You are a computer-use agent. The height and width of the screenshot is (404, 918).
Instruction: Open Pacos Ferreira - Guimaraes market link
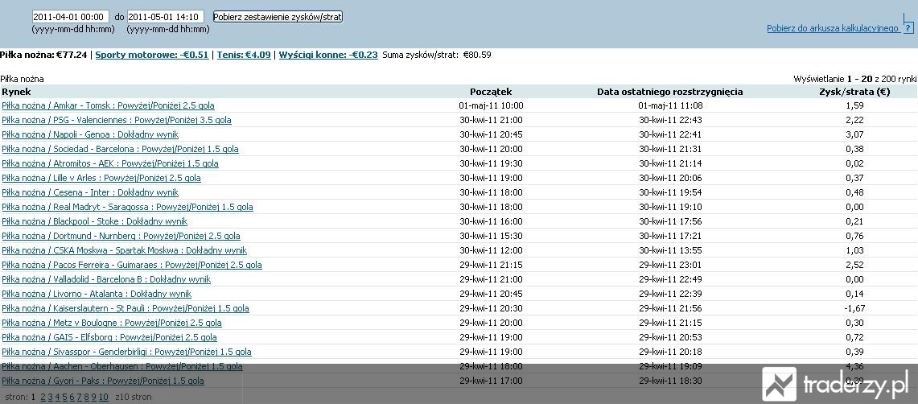pos(132,265)
